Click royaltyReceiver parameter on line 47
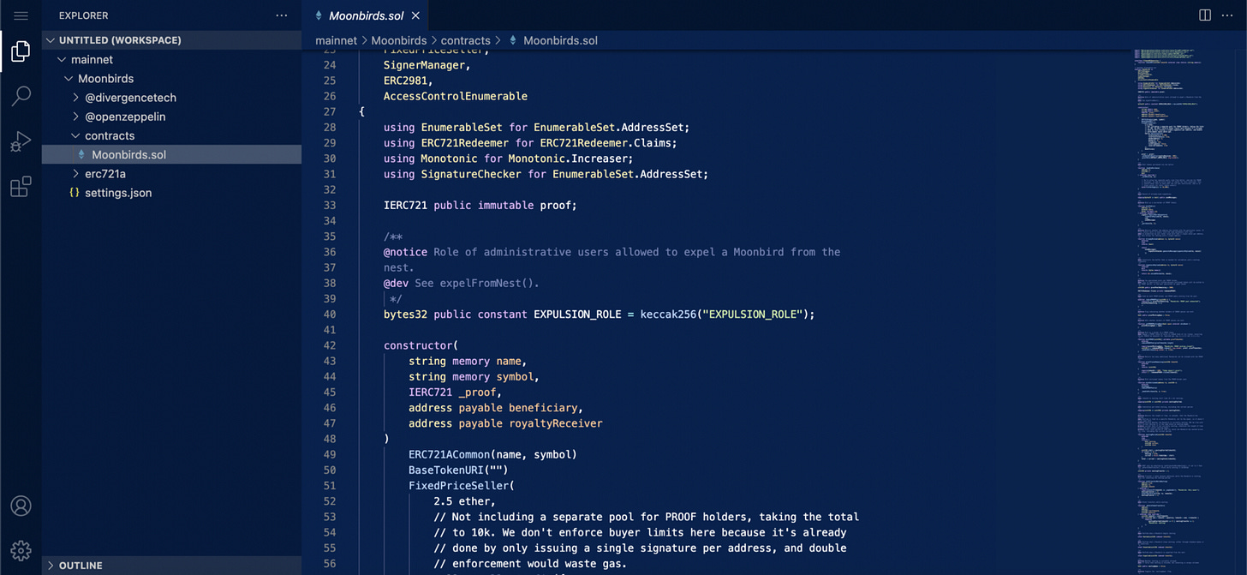 (555, 423)
